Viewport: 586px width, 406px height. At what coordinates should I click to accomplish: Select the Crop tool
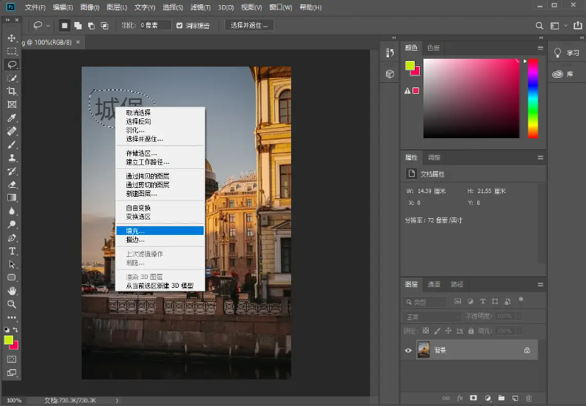coord(12,91)
